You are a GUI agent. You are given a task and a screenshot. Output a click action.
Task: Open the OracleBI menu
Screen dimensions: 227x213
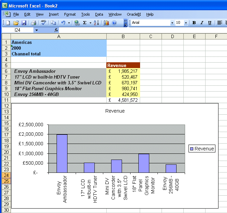click(134, 14)
